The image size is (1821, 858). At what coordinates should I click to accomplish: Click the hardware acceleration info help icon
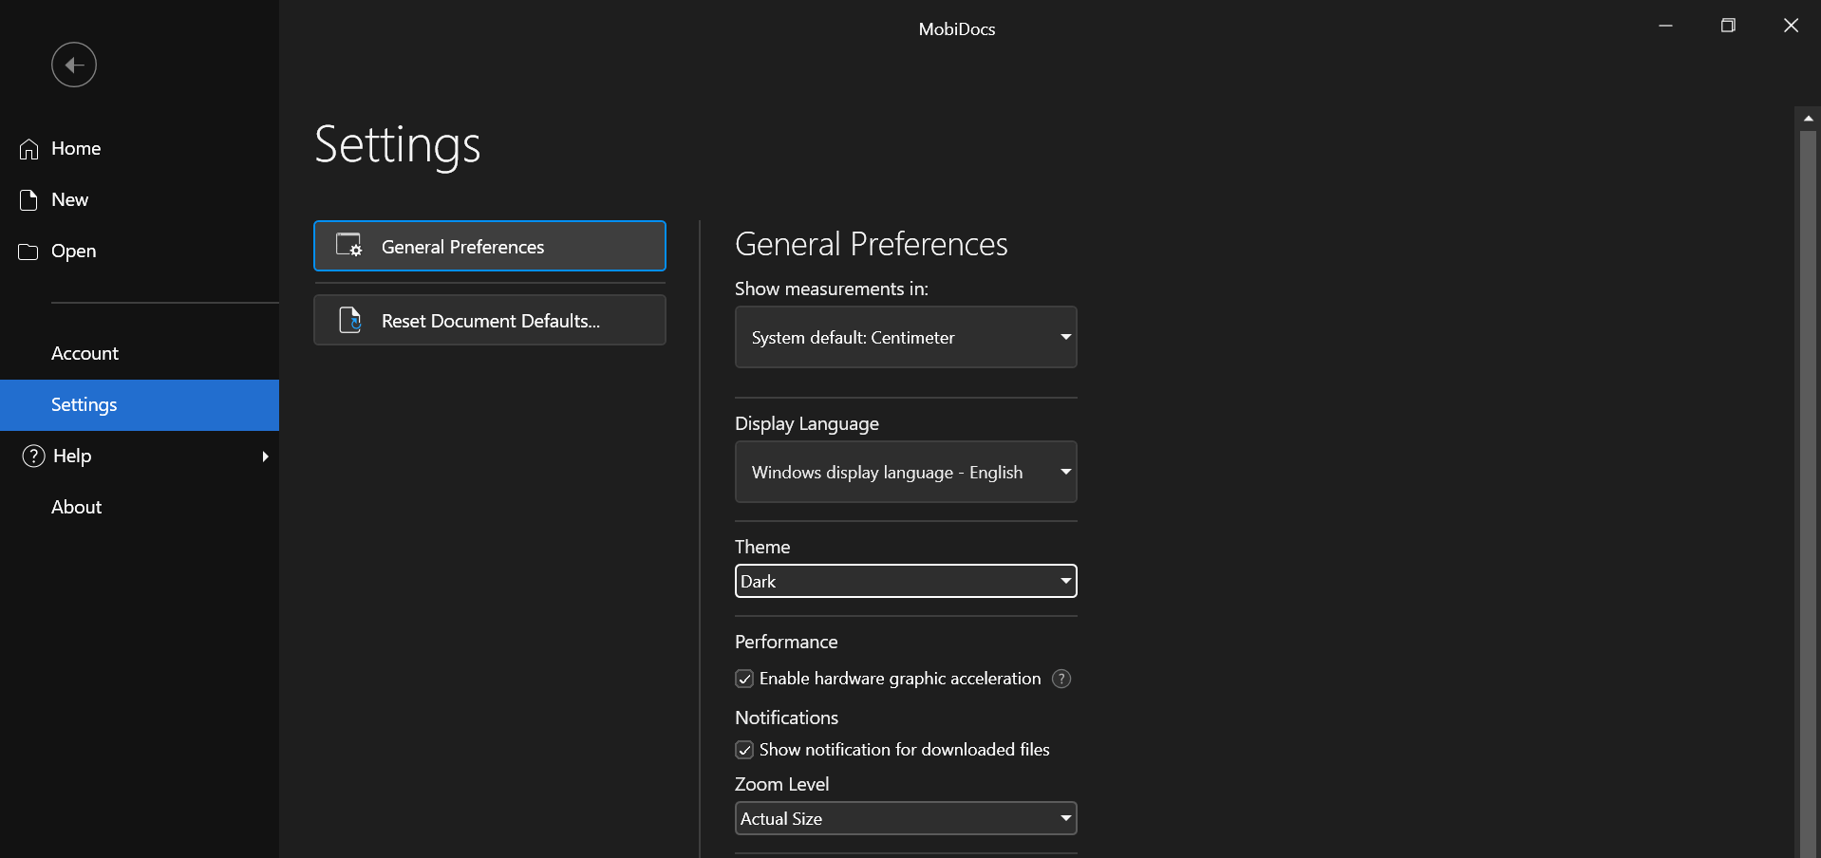[x=1061, y=679]
